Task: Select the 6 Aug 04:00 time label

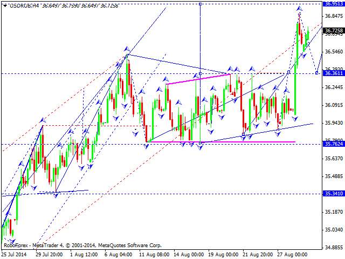Action: [x=119, y=254]
